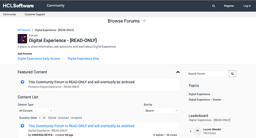Image resolution: width=256 pixels, height=138 pixels.
Task: Filter Question State by Unsolved
Action: click(63, 118)
